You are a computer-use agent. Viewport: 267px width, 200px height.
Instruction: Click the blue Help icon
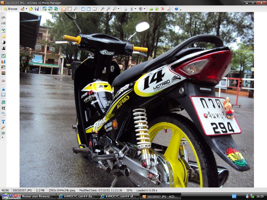click(x=177, y=9)
